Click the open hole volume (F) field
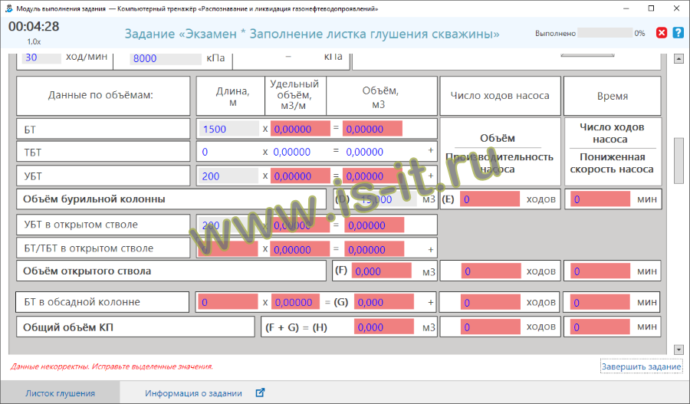690x404 pixels. pyautogui.click(x=382, y=271)
